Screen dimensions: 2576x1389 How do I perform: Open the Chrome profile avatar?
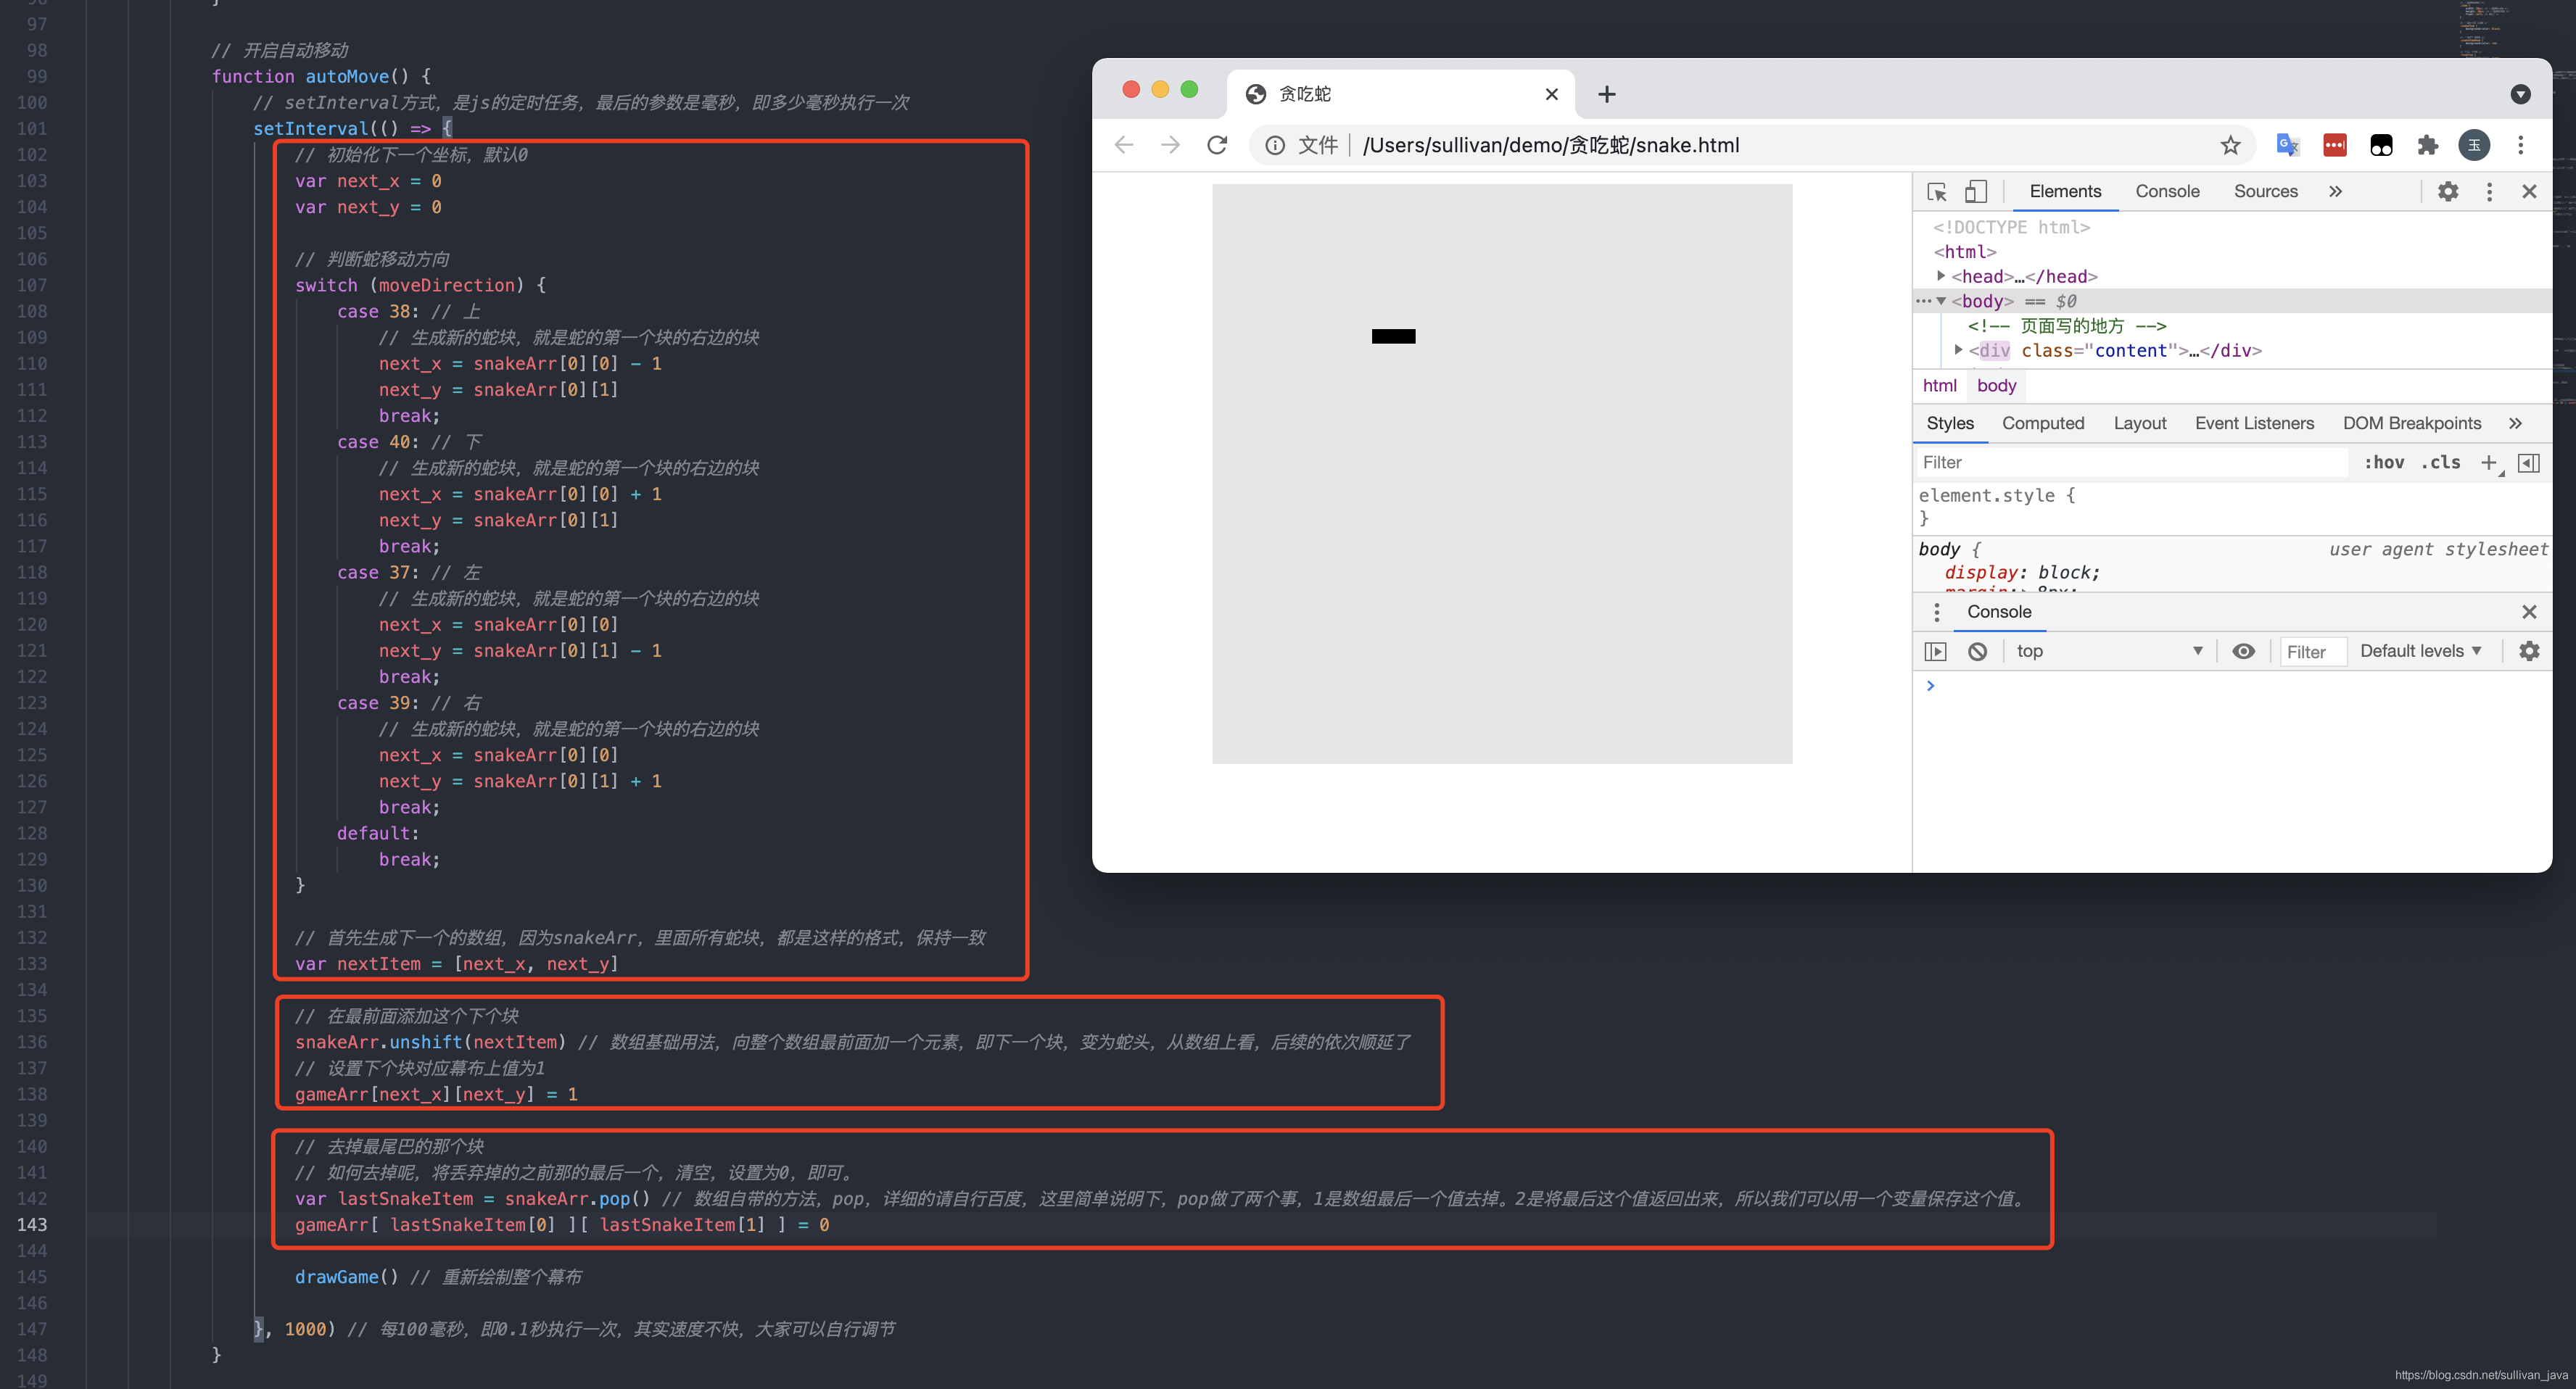(2474, 145)
